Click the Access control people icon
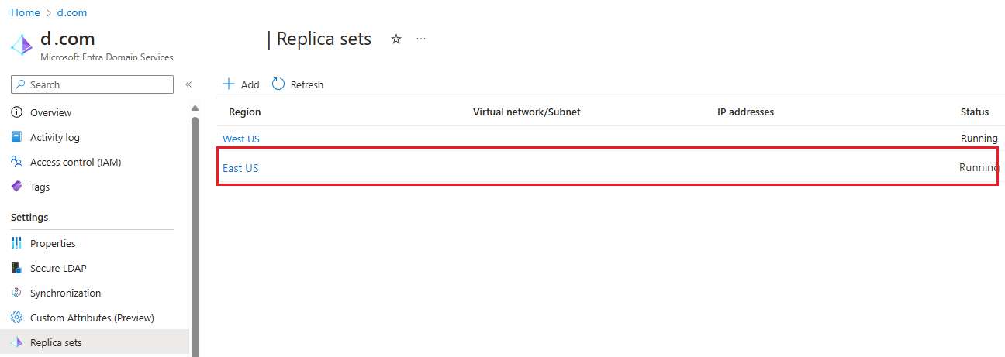The image size is (1005, 357). click(17, 162)
